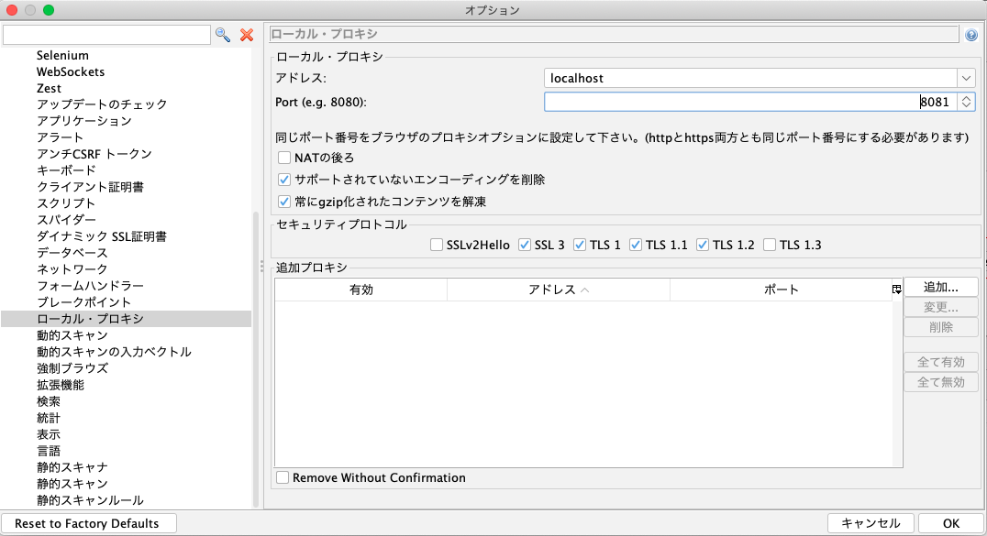Click the options search text field
The image size is (987, 536).
click(106, 35)
